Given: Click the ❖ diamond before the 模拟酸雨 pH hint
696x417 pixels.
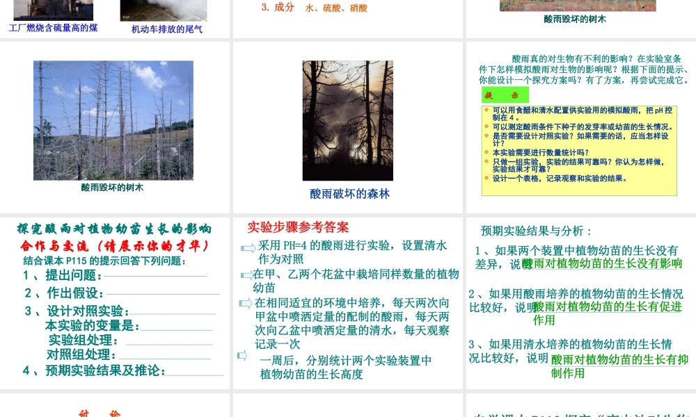Looking at the screenshot, I should (x=486, y=110).
